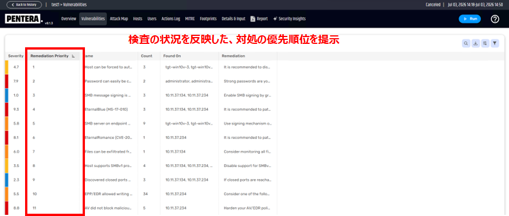This screenshot has width=509, height=216.
Task: Open the Details & Input tab
Action: coord(233,19)
